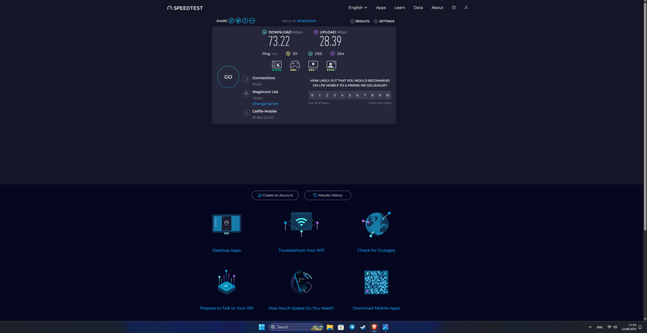Click the Change Server link
This screenshot has height=333, width=647.
pyautogui.click(x=265, y=104)
